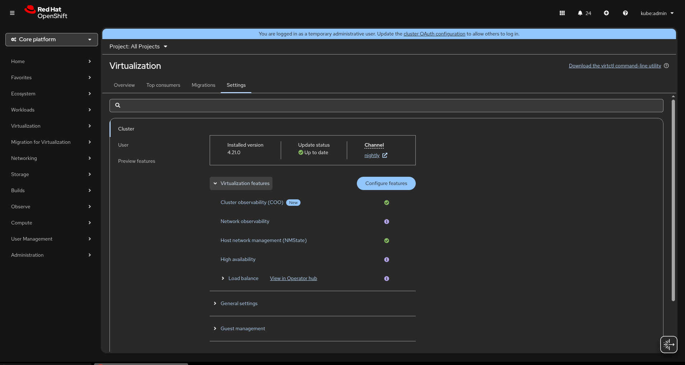Screen dimensions: 685x365
Task: Click Host network management green status icon
Action: coord(387,241)
